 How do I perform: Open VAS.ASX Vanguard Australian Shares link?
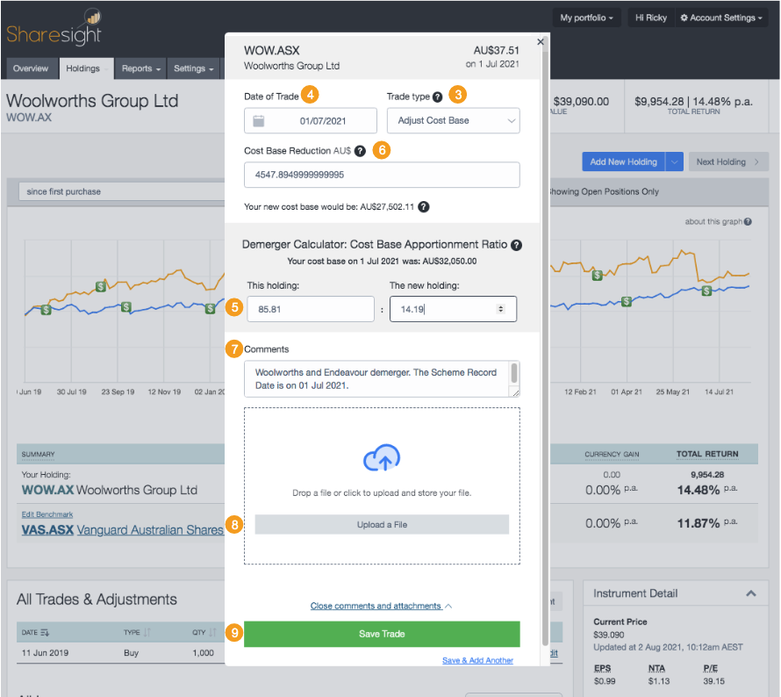tap(122, 530)
